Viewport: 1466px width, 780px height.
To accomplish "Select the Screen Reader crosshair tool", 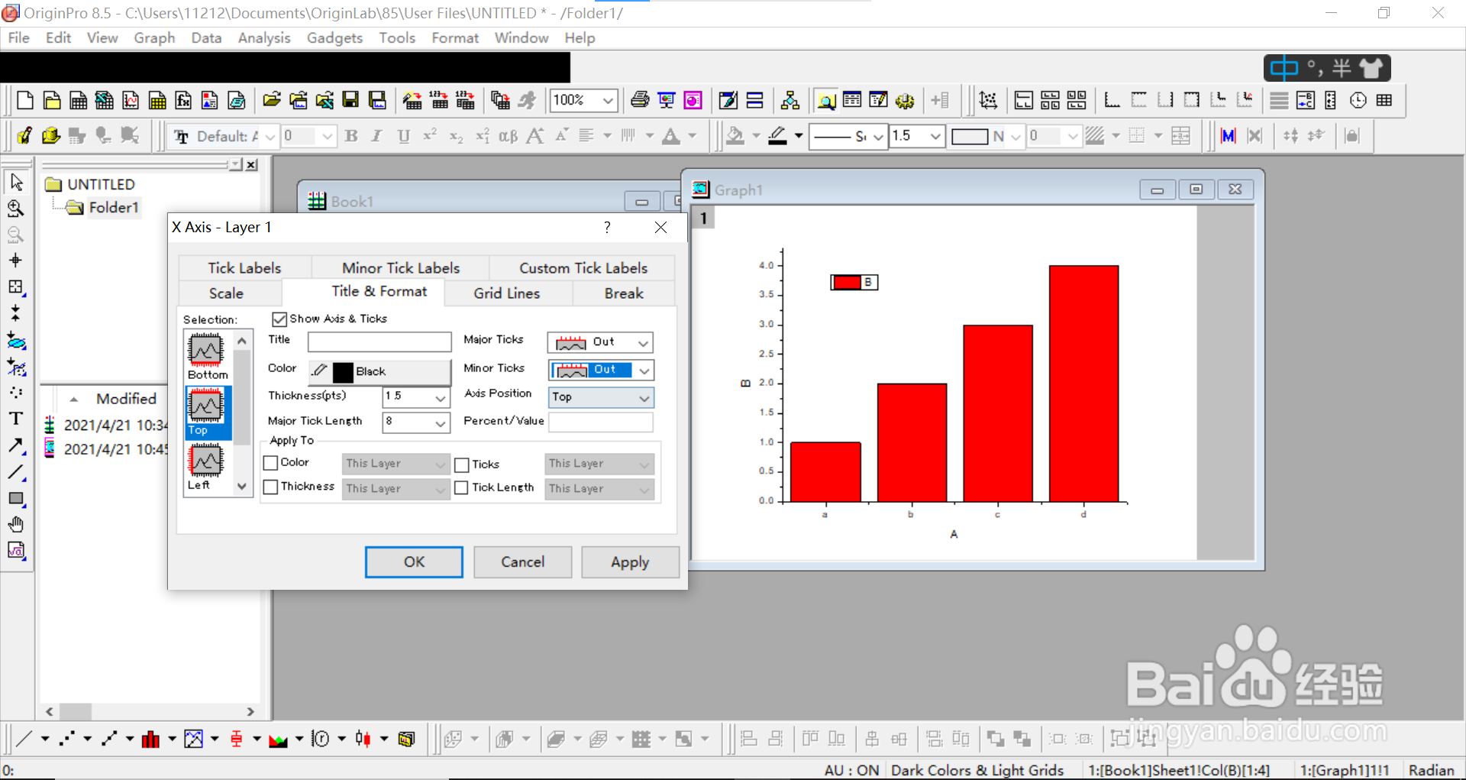I will tap(16, 261).
